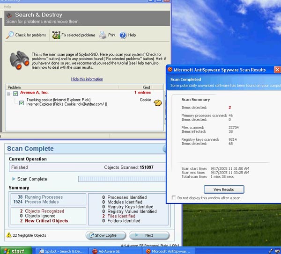
Task: Click Fix selected problems label
Action: click(78, 35)
